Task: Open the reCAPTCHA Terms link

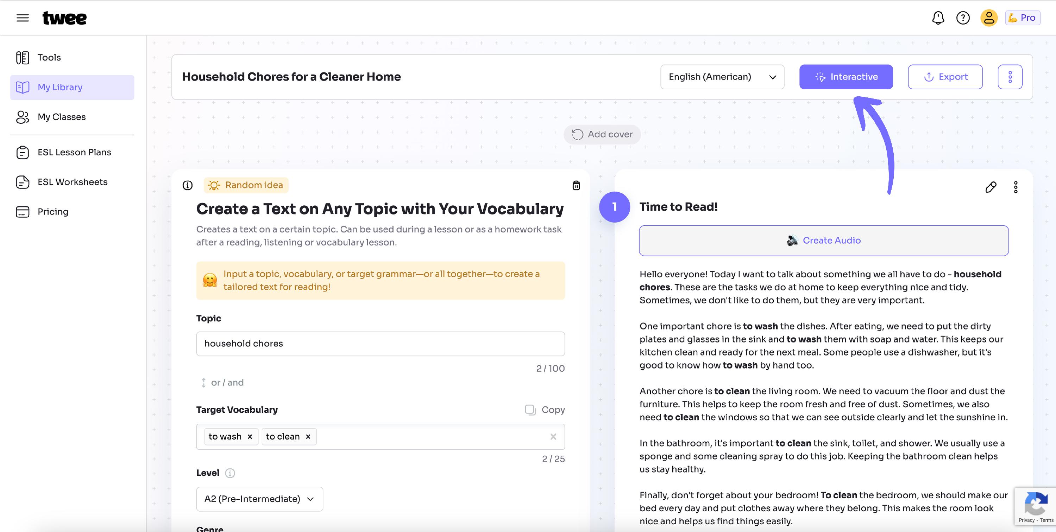Action: point(1046,520)
